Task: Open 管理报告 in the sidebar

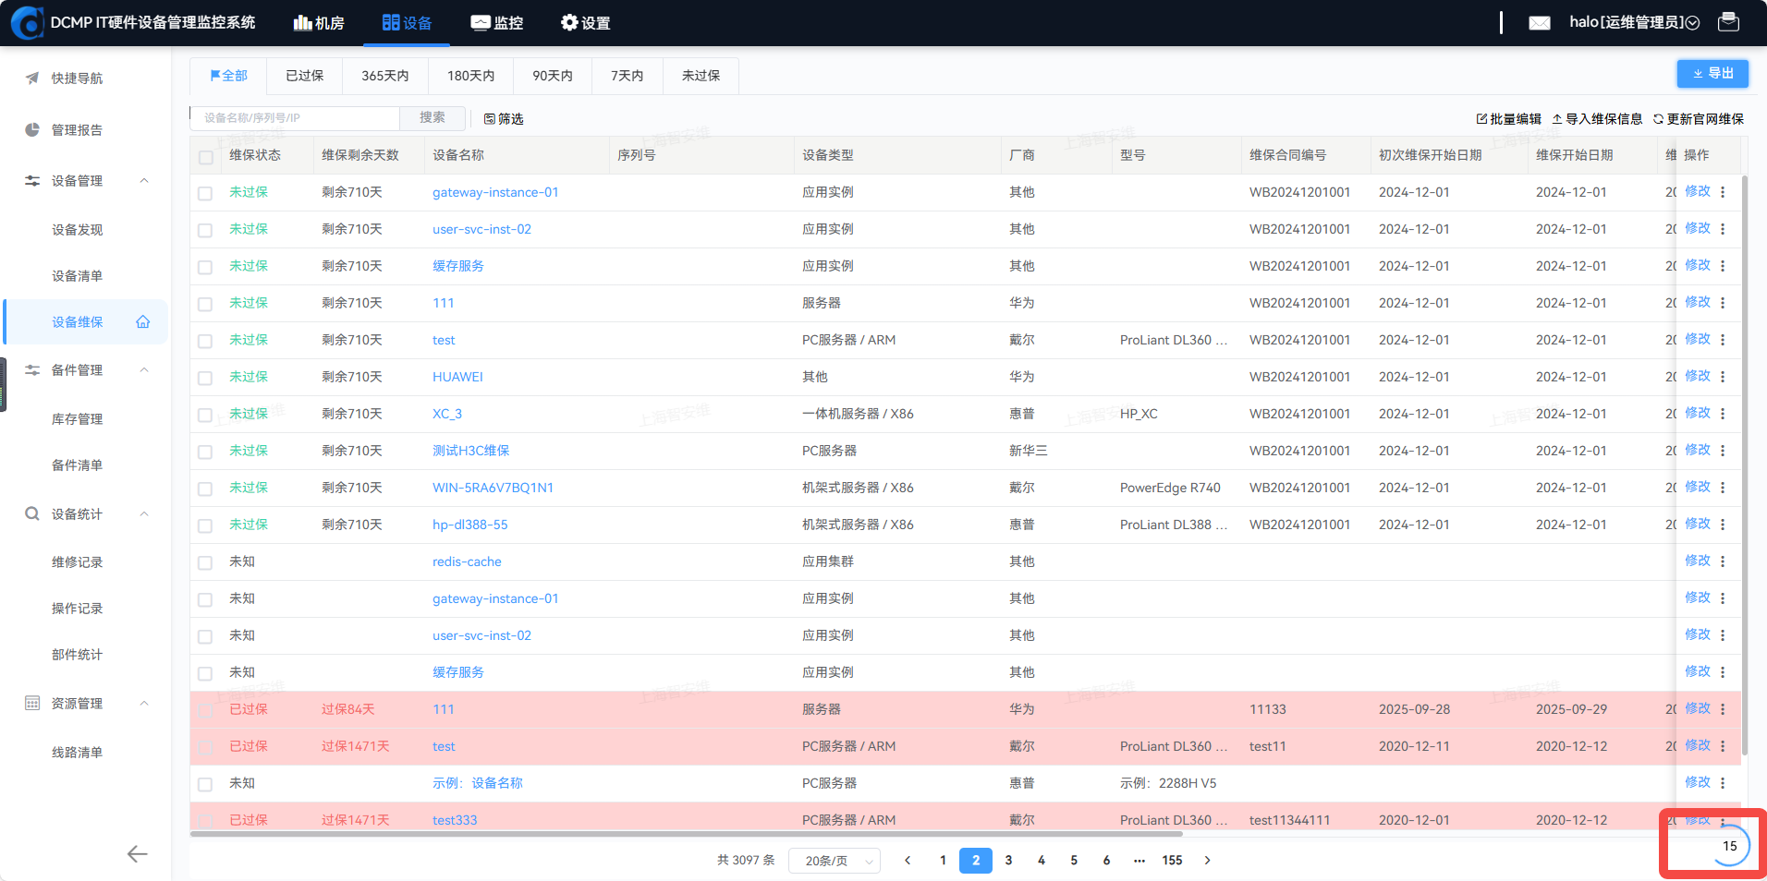Action: pos(77,130)
